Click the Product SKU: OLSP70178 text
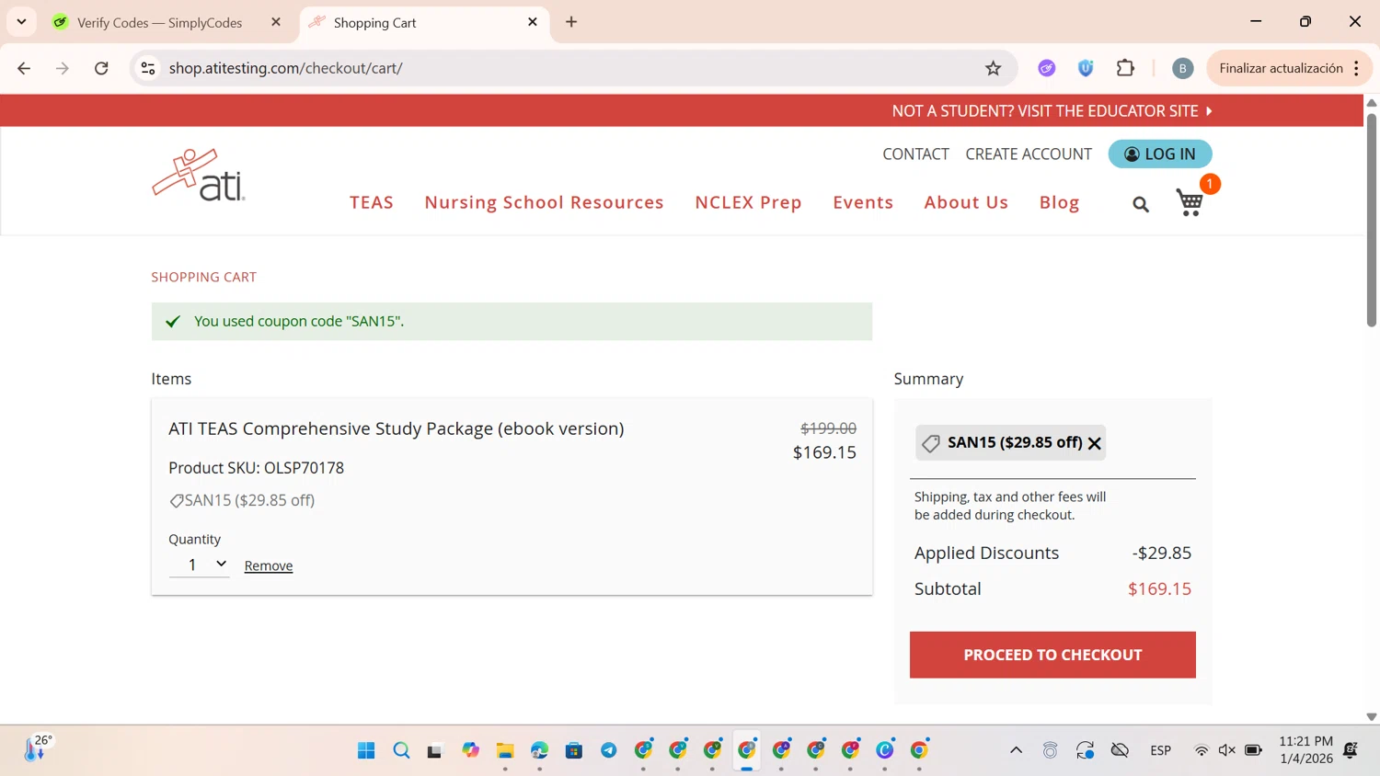Viewport: 1380px width, 776px height. pos(256,468)
